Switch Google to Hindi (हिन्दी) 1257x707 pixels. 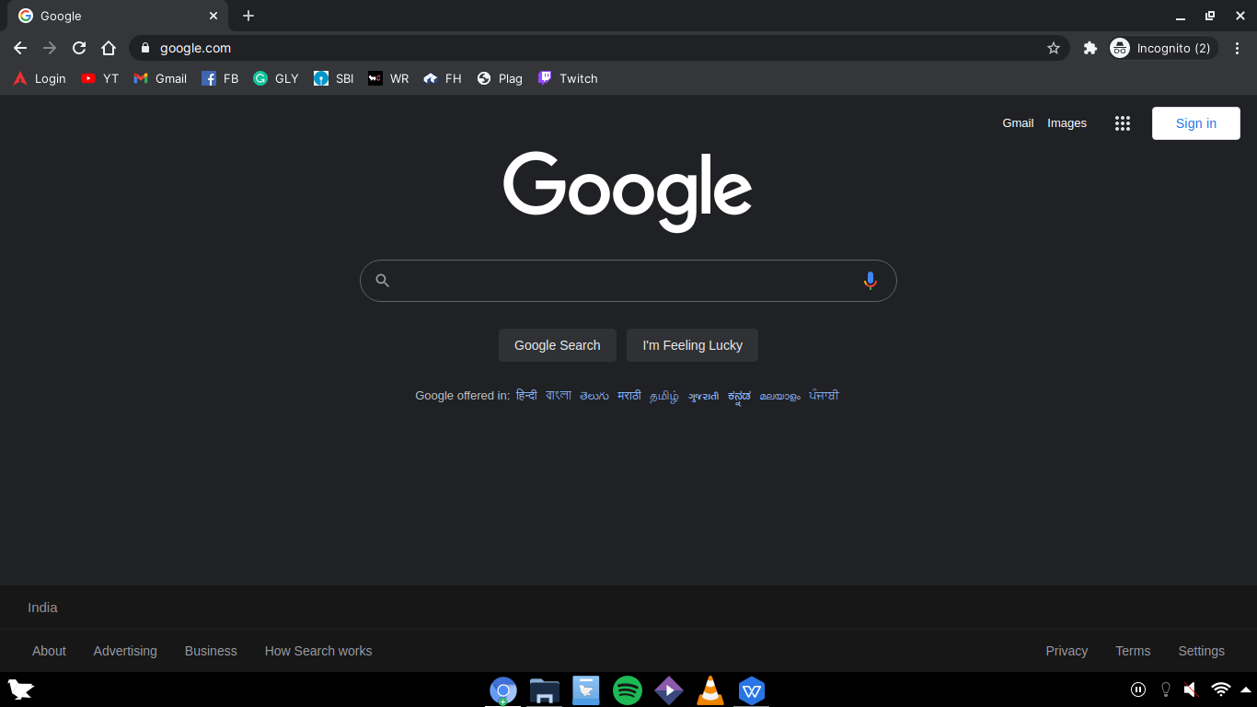click(526, 396)
